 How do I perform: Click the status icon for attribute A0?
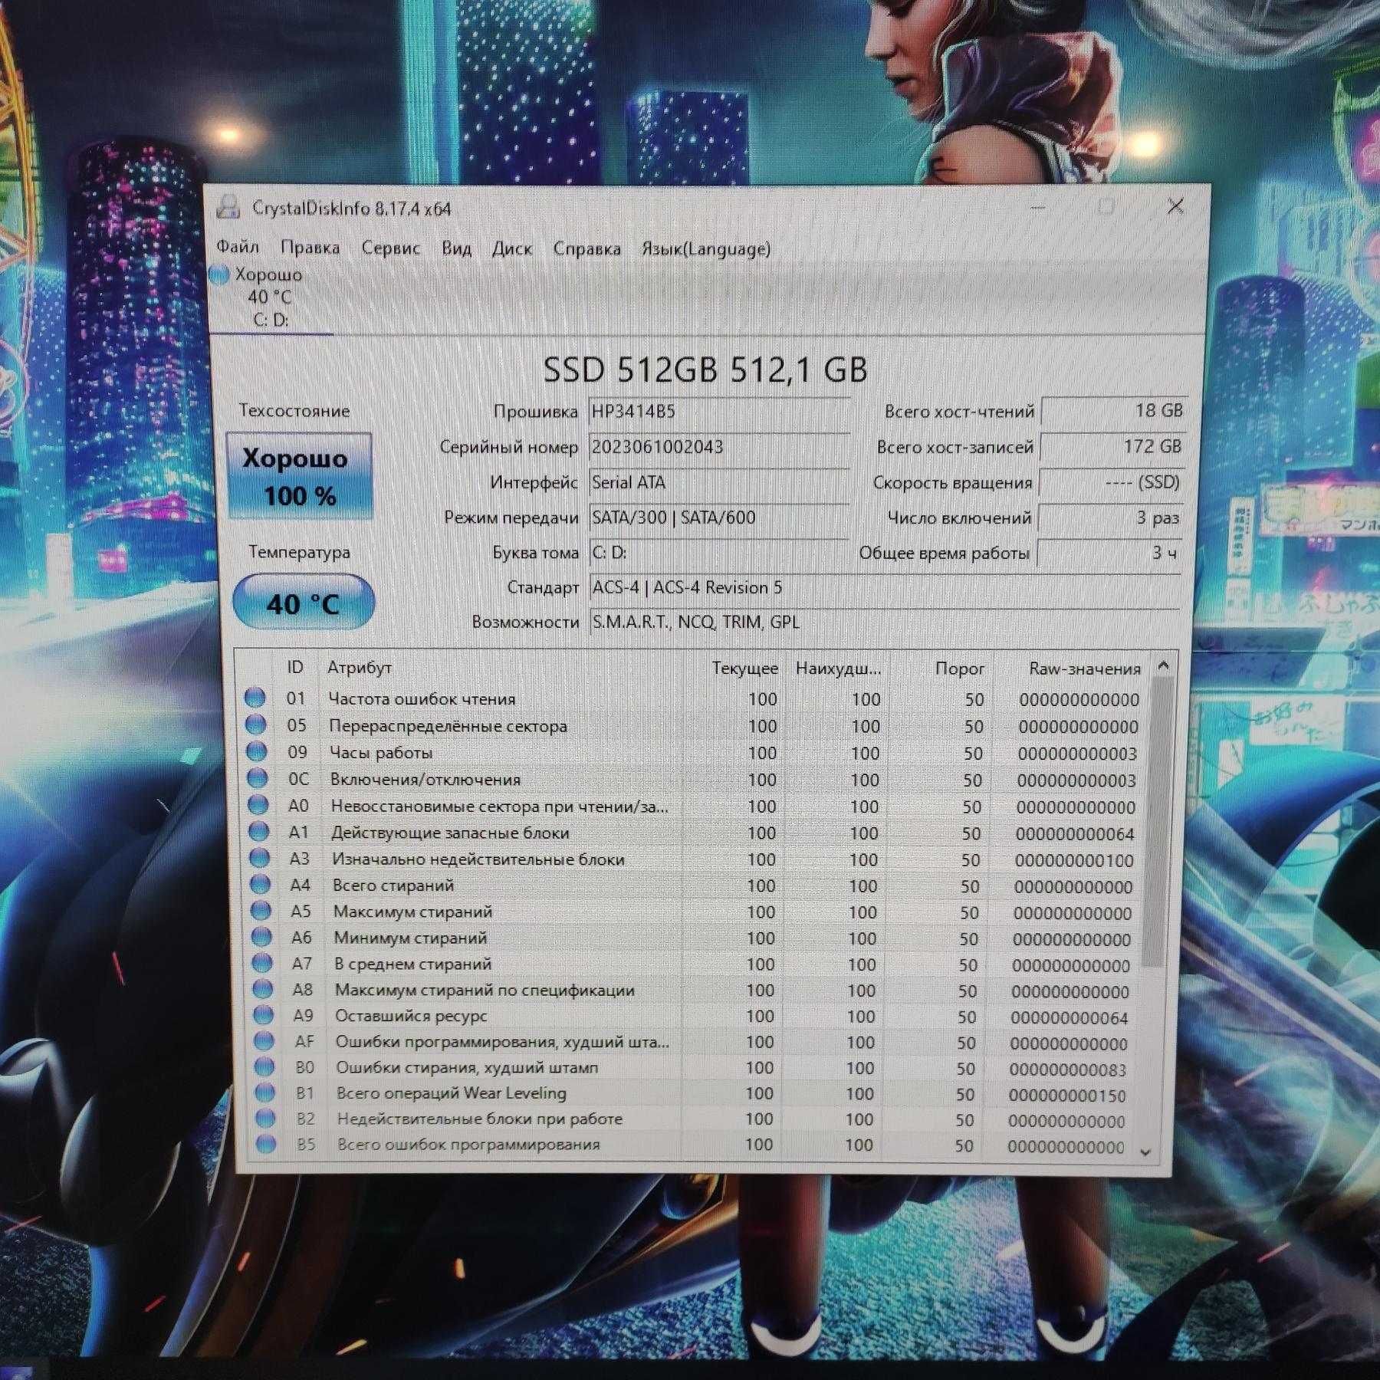pyautogui.click(x=258, y=805)
